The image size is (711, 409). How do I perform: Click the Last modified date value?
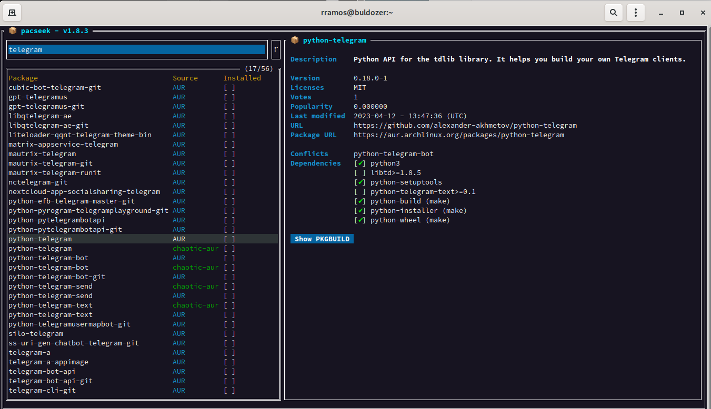[410, 116]
